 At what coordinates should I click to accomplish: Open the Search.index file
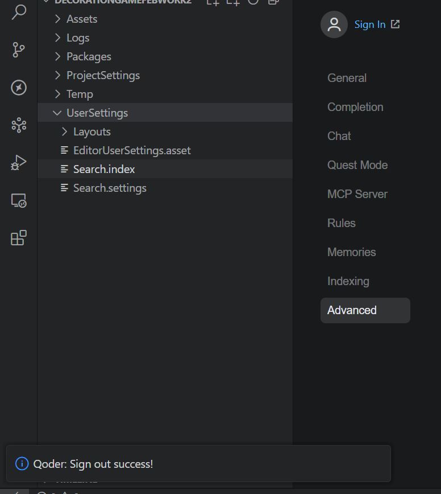pyautogui.click(x=165, y=169)
